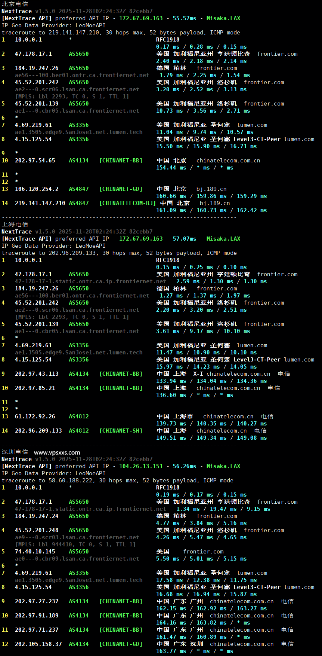
Task: Click the latency value 2.59 ms
Action: point(188,281)
